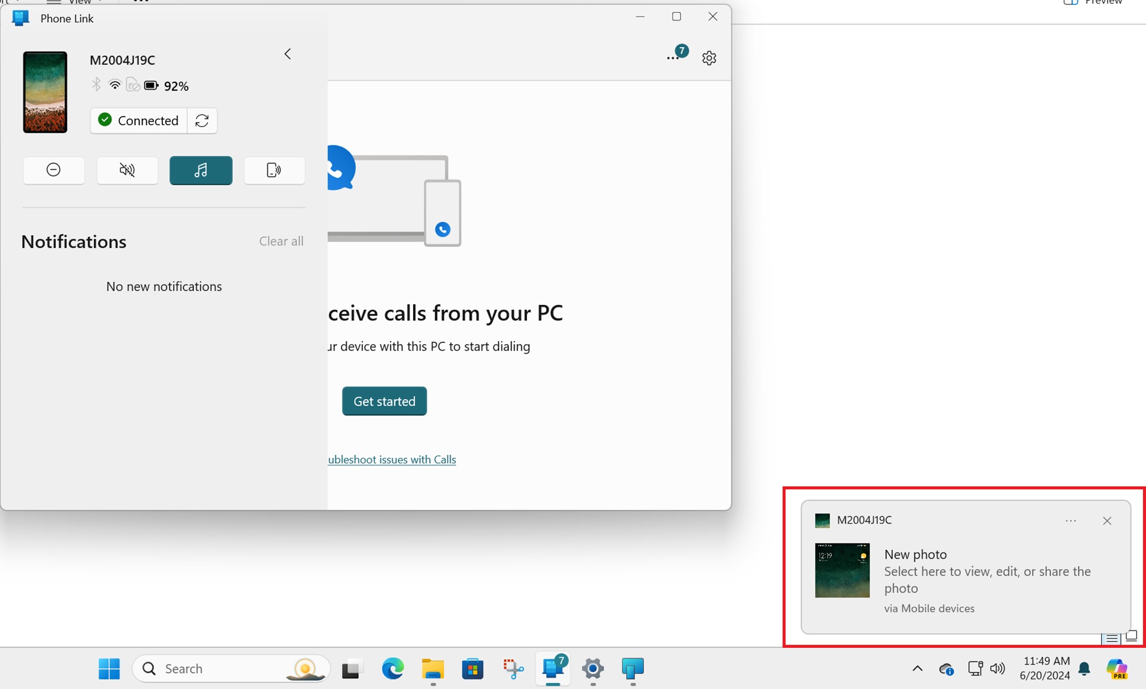The image size is (1146, 689).
Task: Switch to Phone Link taskbar icon
Action: tap(553, 668)
